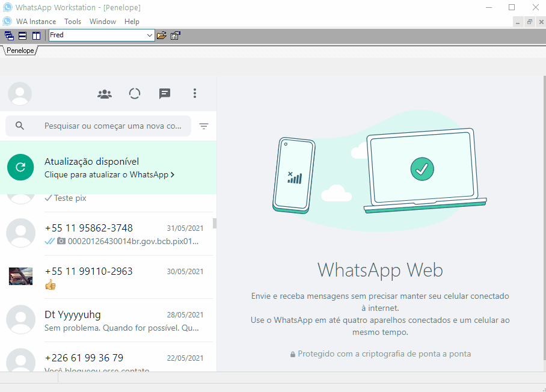Minimize the WhatsApp Workstation window

point(489,7)
